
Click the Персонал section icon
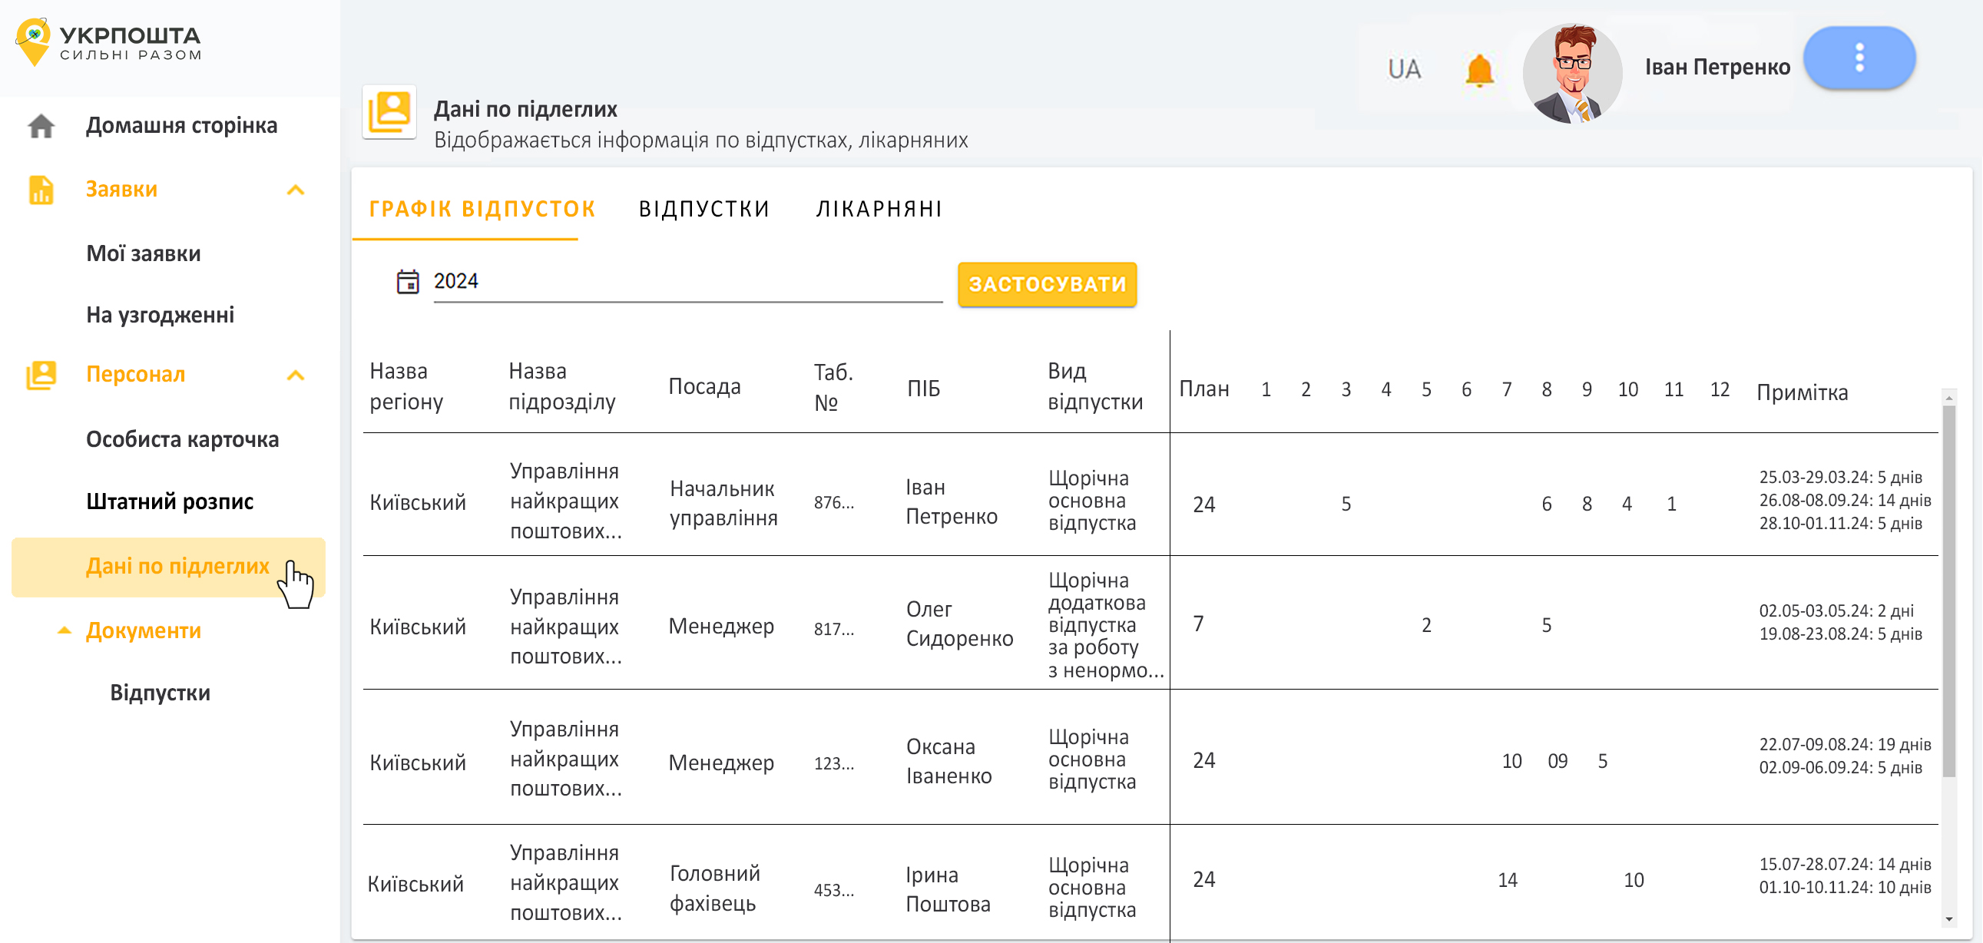pyautogui.click(x=41, y=375)
